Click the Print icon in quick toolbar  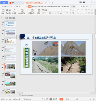tap(17, 7)
